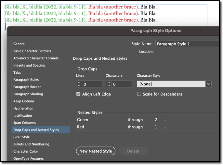Switch to Bullets and Numbering section
The image size is (223, 165).
coord(31,144)
